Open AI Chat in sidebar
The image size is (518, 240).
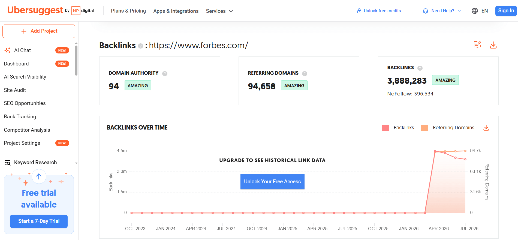[23, 50]
